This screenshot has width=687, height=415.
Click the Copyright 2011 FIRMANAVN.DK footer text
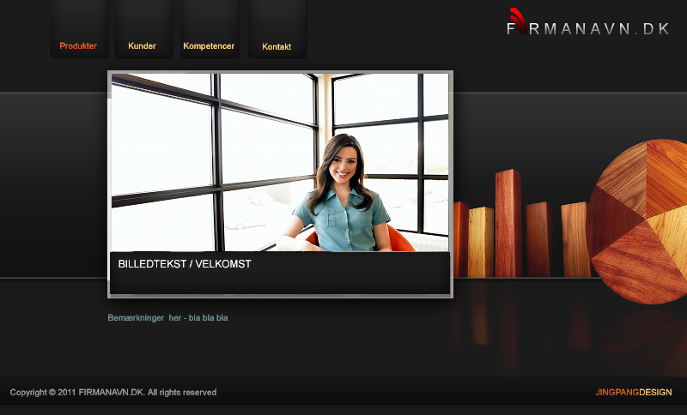[113, 392]
